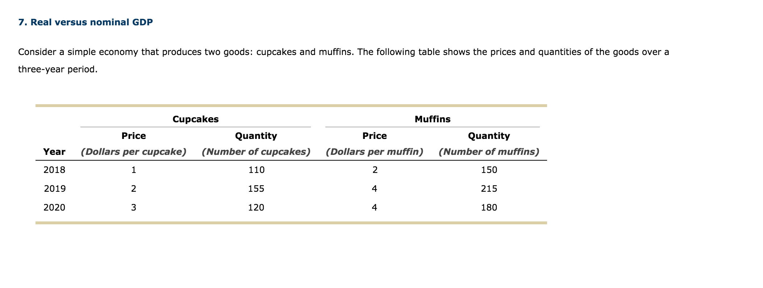The image size is (763, 288).
Task: Click the 2018 muffin price value 2
Action: [x=375, y=170]
